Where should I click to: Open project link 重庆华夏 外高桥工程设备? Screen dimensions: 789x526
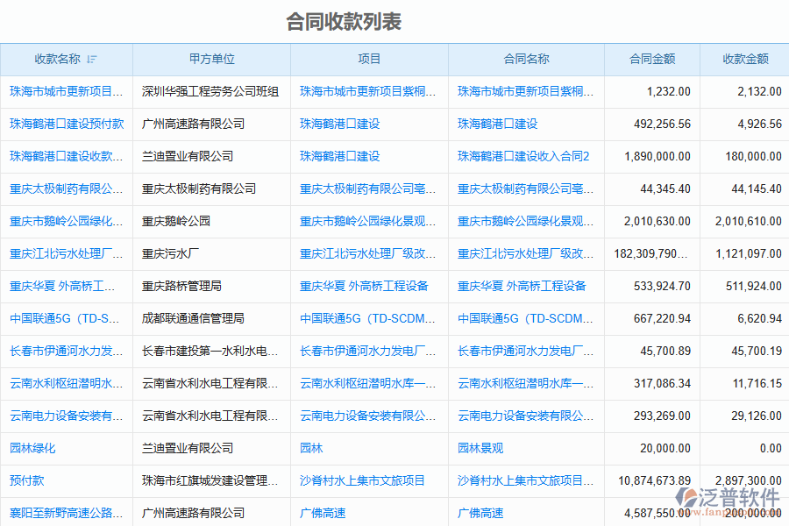click(x=364, y=287)
